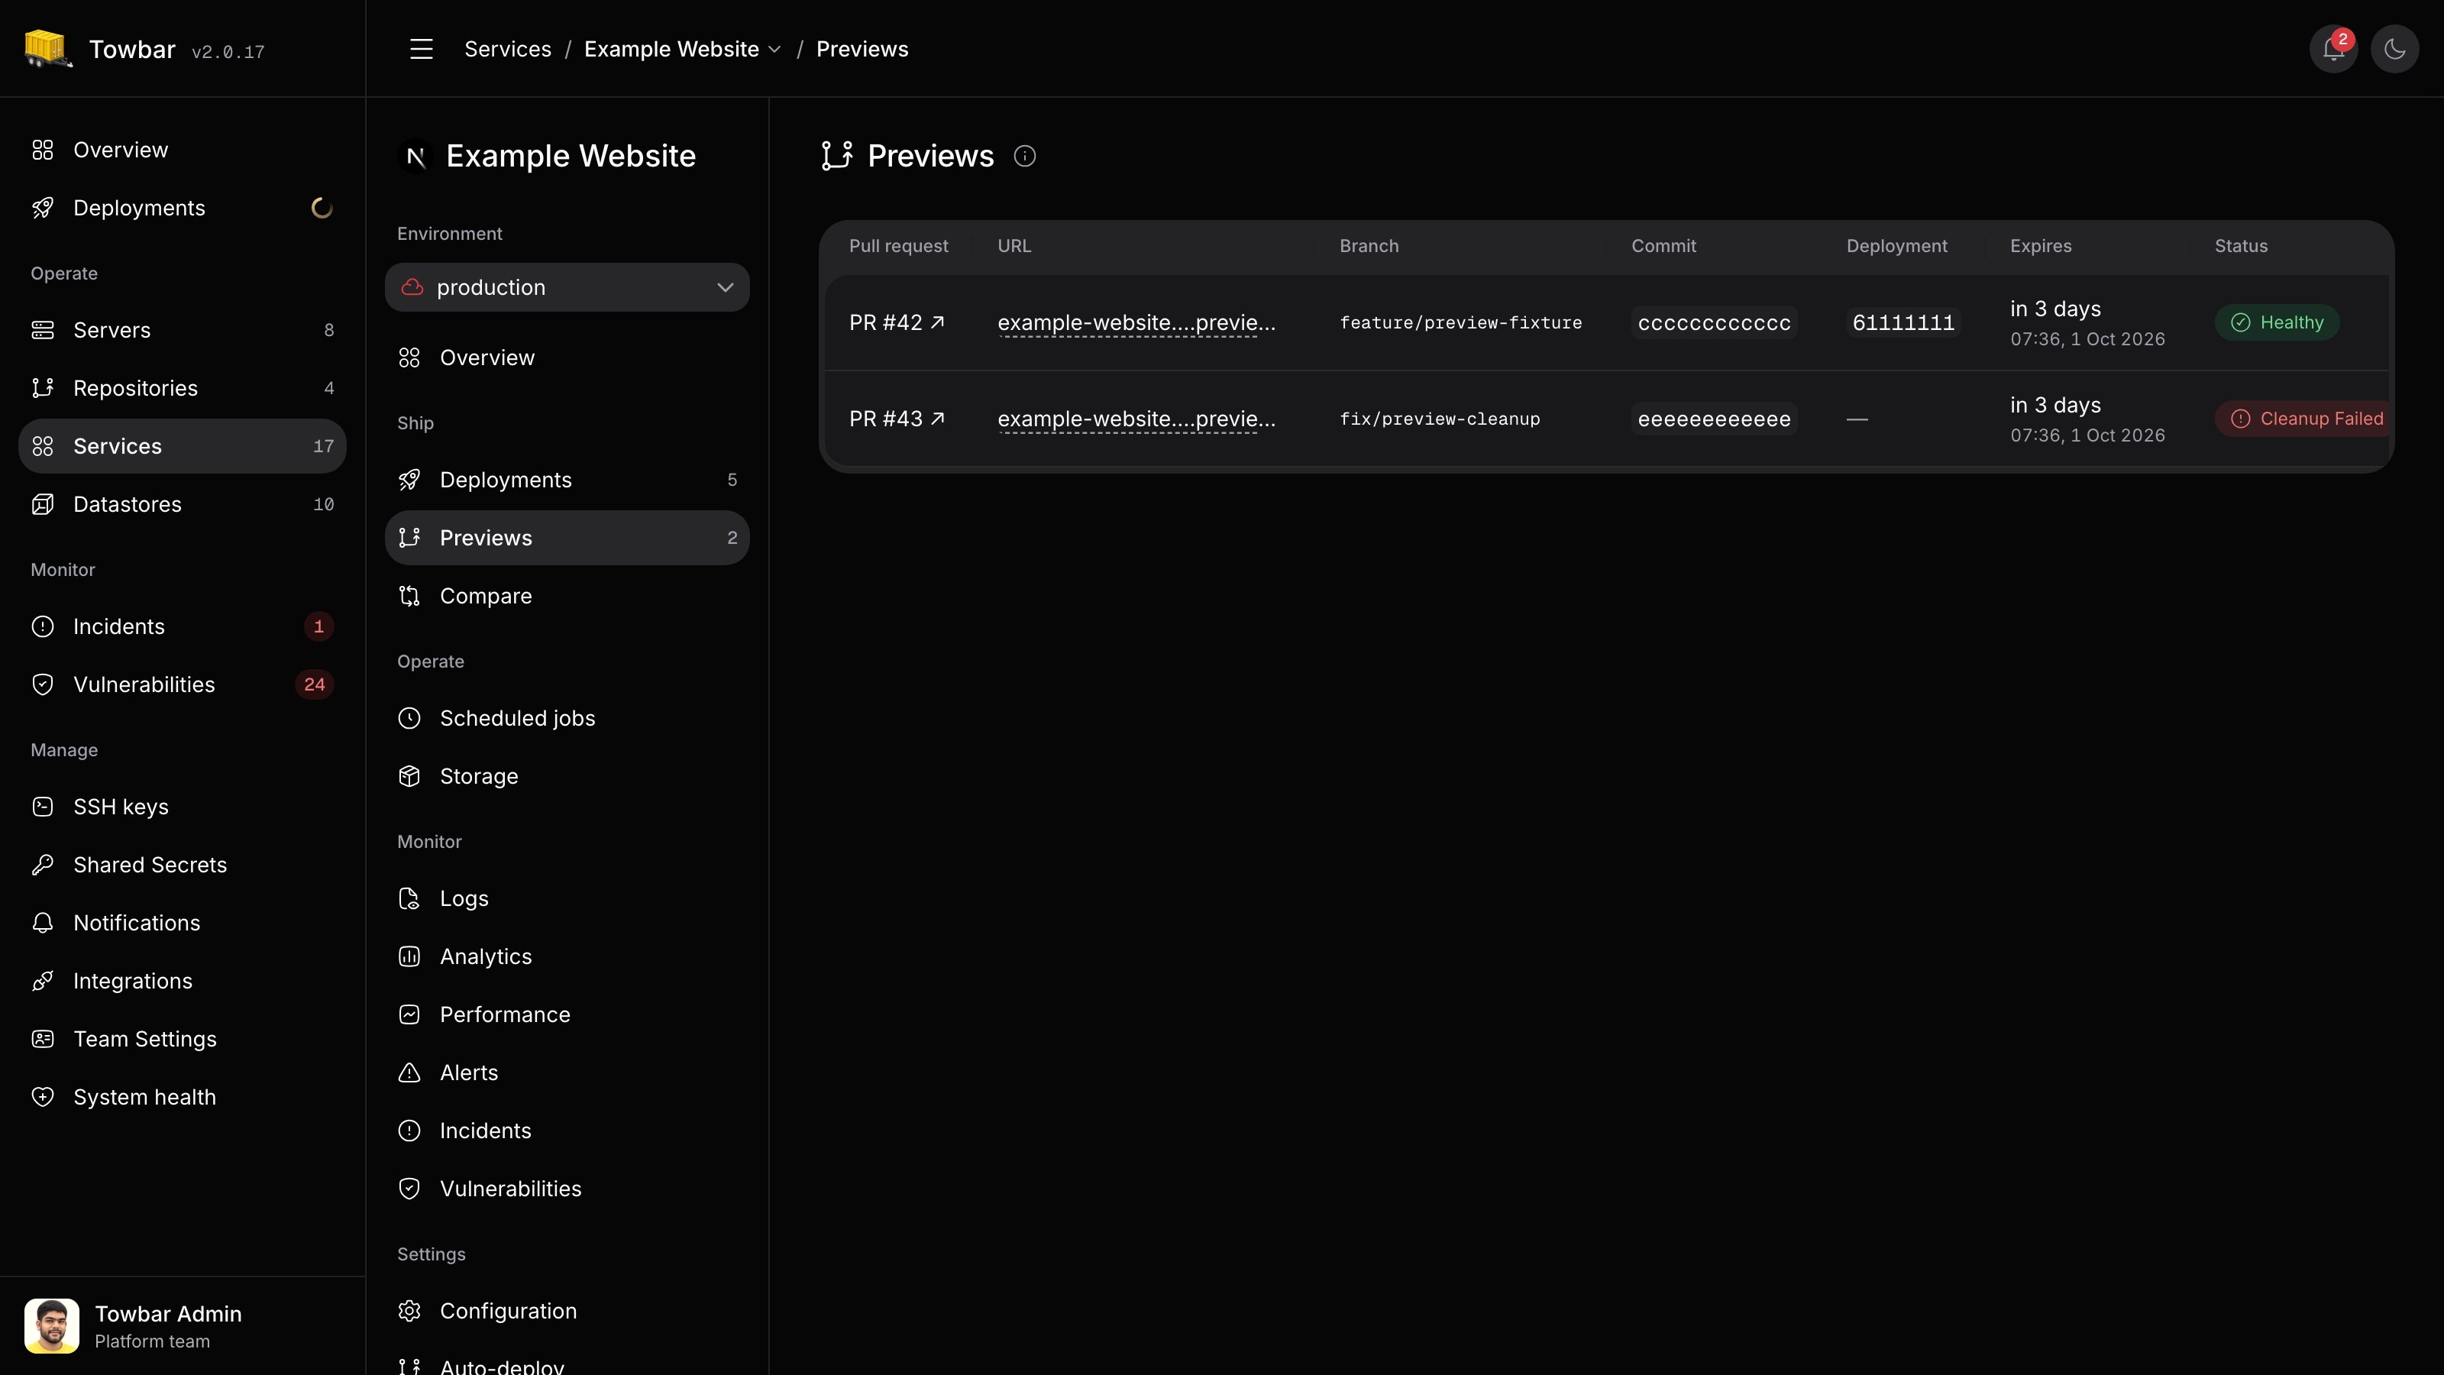Click the Vulnerabilities shield icon in main sidebar
Viewport: 2444px width, 1375px height.
click(43, 684)
